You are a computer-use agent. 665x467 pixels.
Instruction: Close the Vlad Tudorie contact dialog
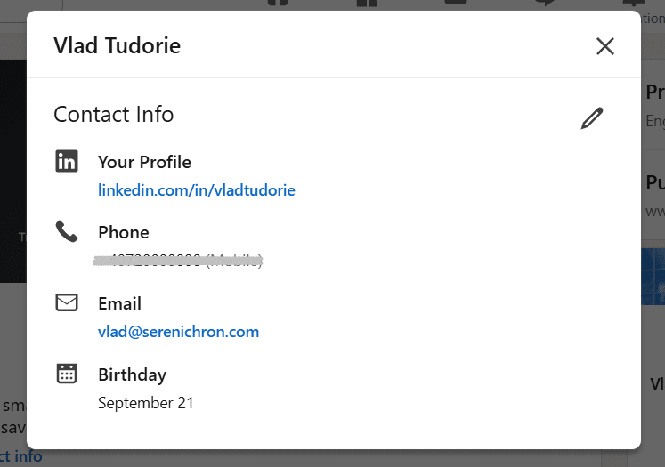[x=605, y=46]
